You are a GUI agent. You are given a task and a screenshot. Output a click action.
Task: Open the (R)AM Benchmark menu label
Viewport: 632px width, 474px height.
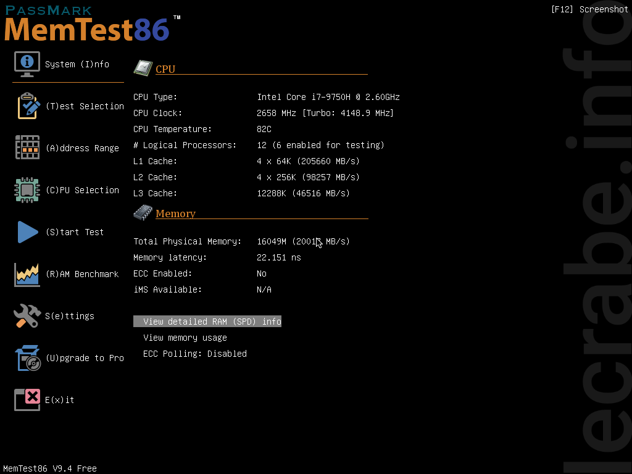(x=82, y=274)
